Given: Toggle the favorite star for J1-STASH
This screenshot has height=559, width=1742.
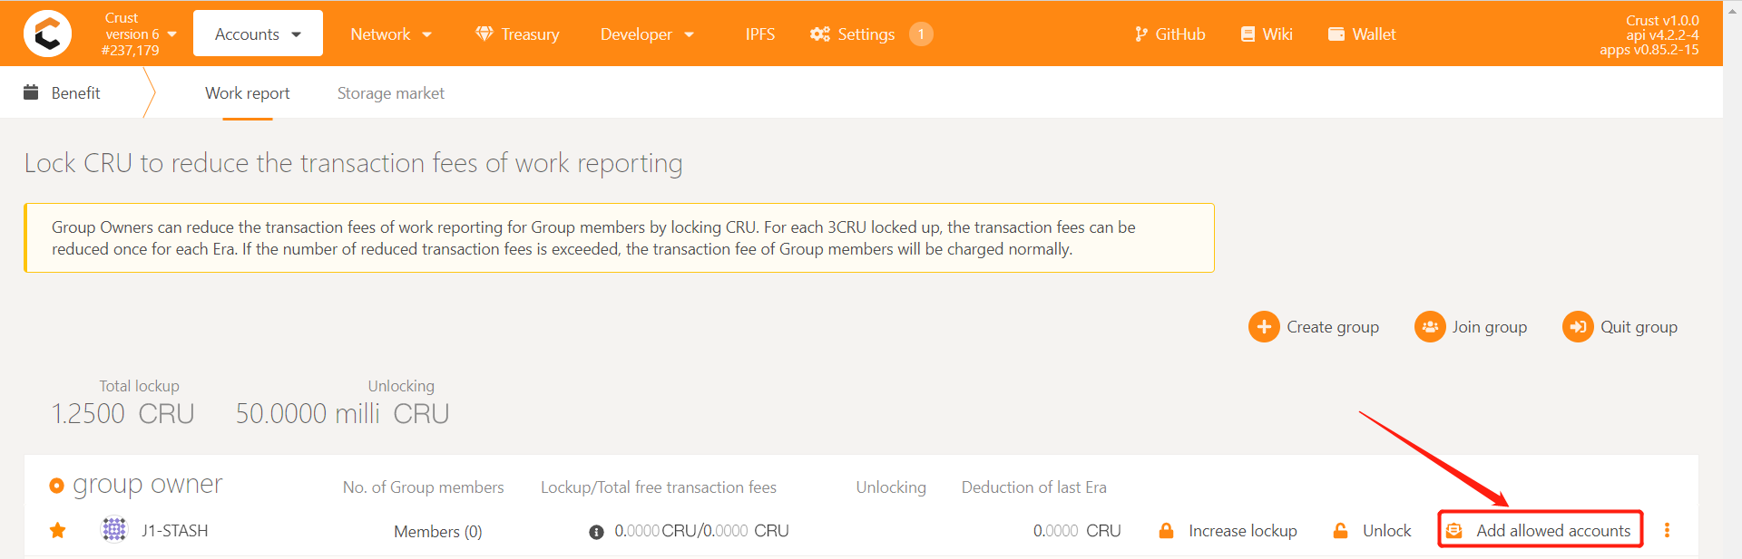Looking at the screenshot, I should pyautogui.click(x=58, y=530).
